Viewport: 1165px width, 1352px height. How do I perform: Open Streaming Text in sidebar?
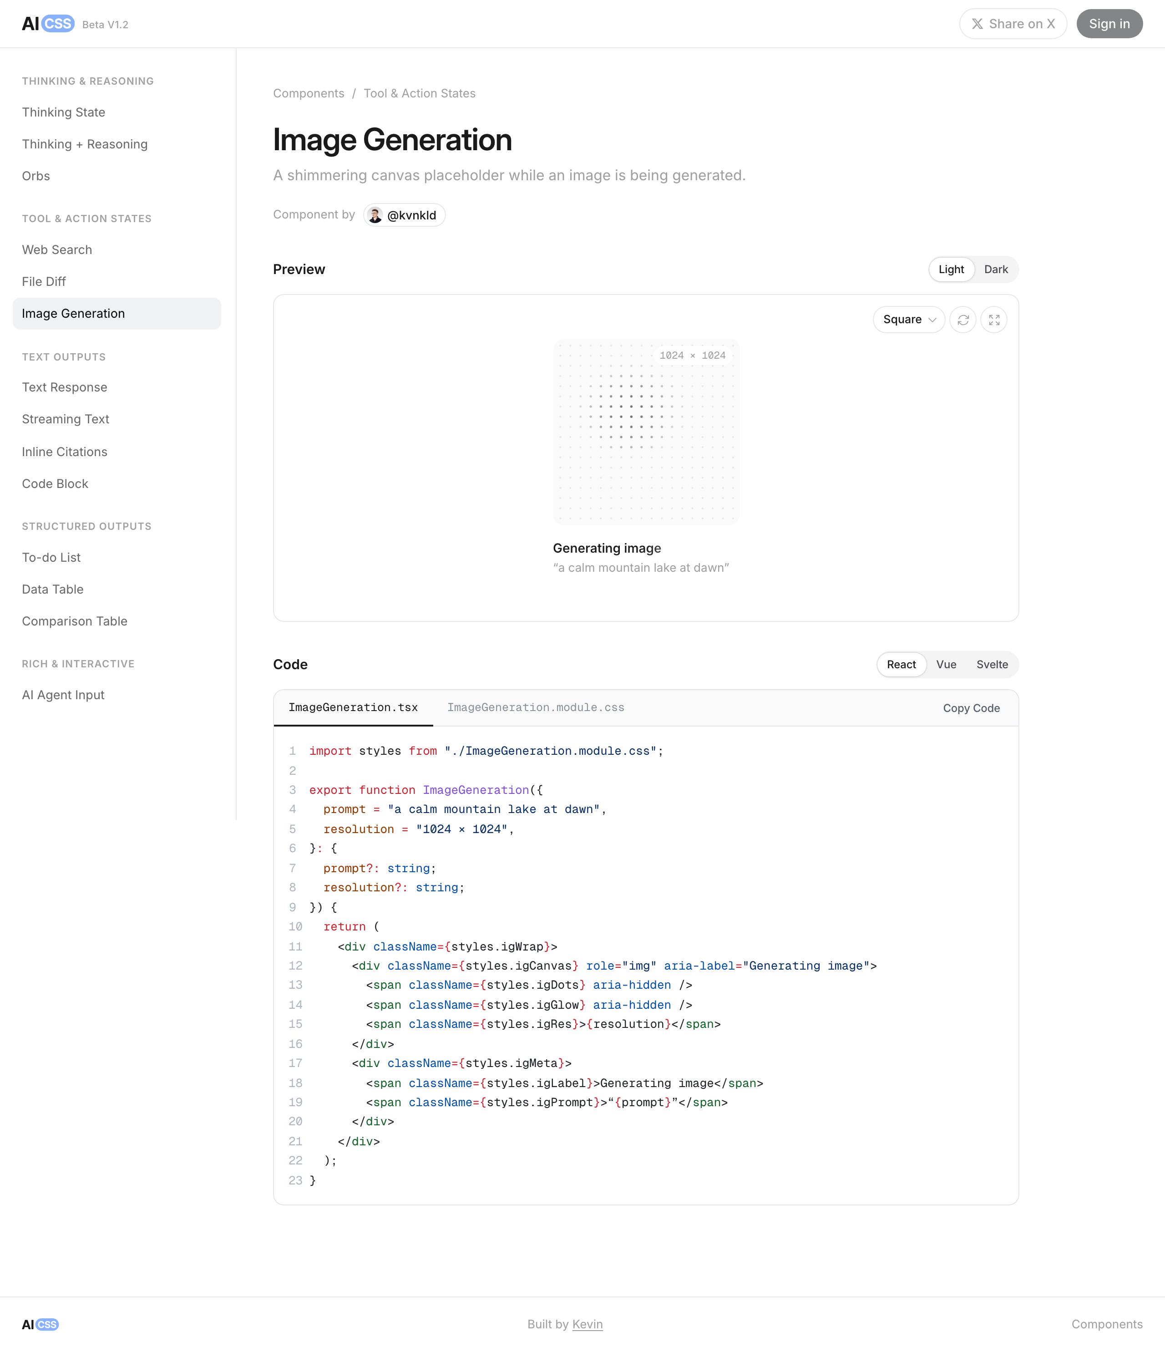coord(117,420)
